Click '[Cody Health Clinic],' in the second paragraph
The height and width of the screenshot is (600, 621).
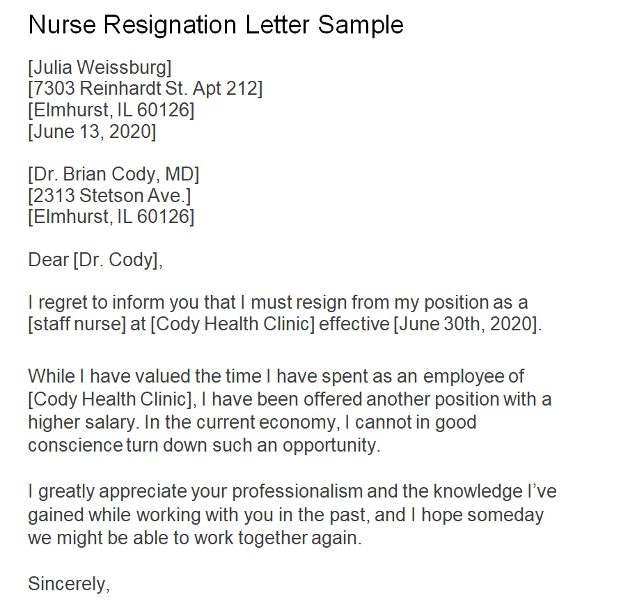pos(113,399)
